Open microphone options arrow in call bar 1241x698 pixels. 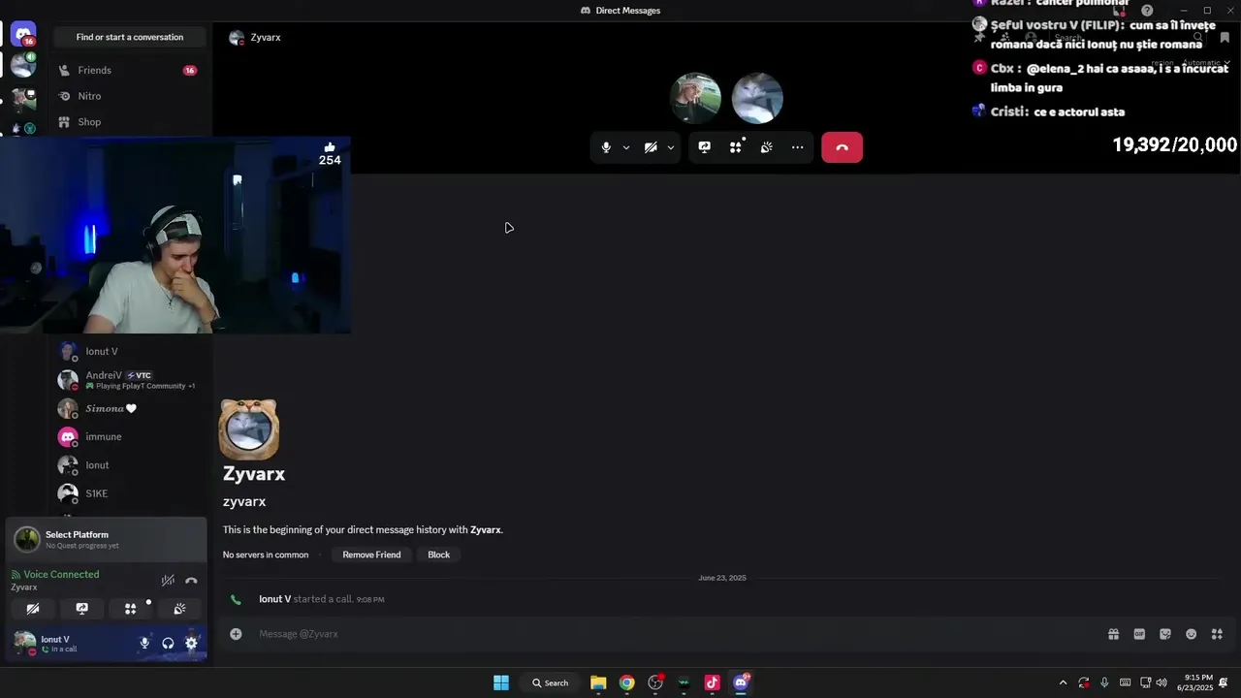[626, 147]
